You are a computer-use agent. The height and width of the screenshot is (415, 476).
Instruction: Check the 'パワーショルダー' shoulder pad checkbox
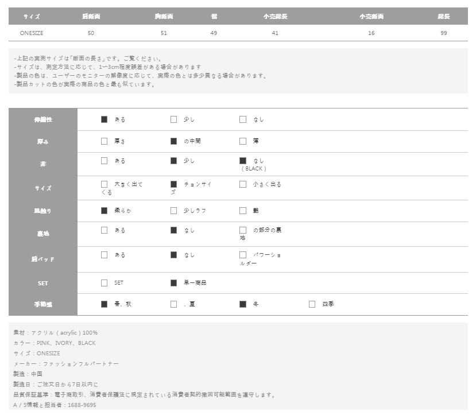coord(243,255)
